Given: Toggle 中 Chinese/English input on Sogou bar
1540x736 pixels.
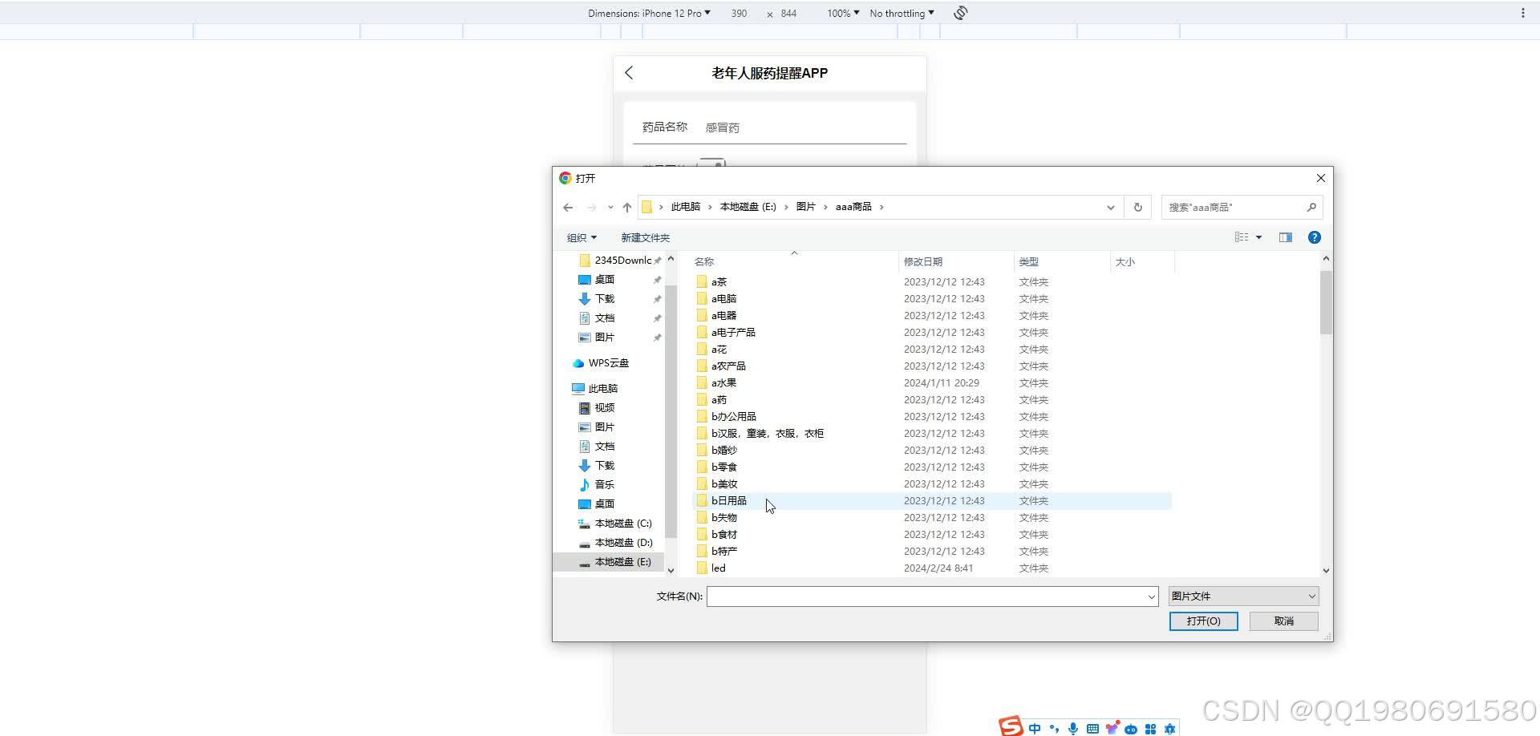Looking at the screenshot, I should tap(1035, 728).
